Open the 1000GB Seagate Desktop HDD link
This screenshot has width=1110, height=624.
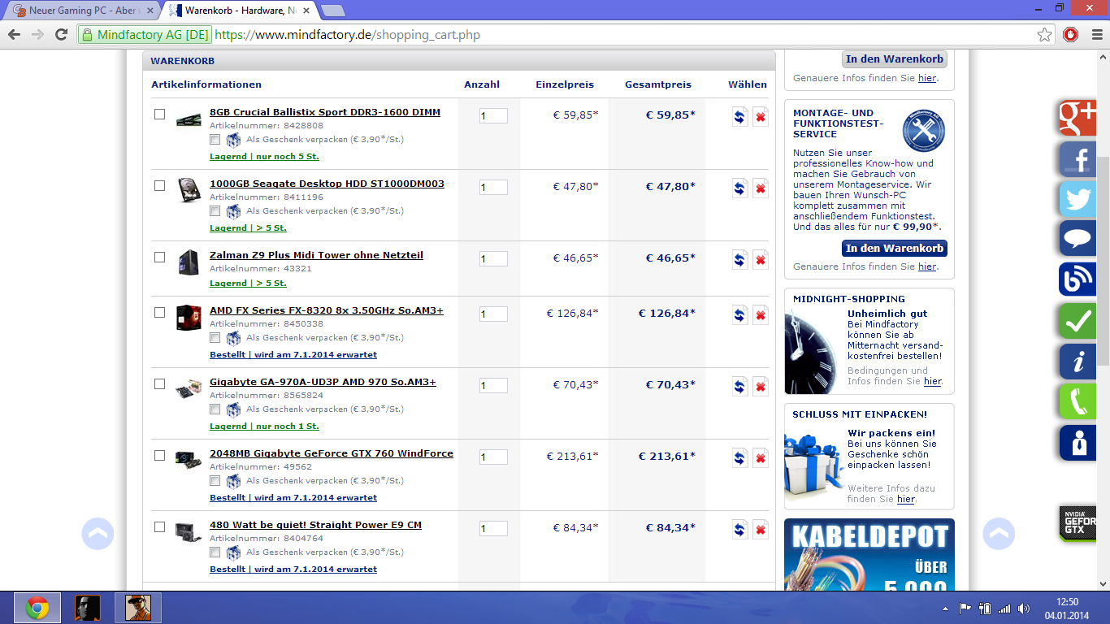point(327,184)
